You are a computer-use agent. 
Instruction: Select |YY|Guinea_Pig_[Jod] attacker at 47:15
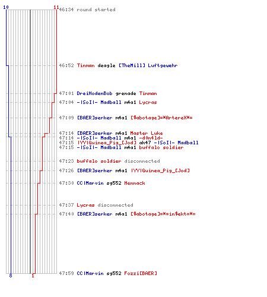[107, 143]
